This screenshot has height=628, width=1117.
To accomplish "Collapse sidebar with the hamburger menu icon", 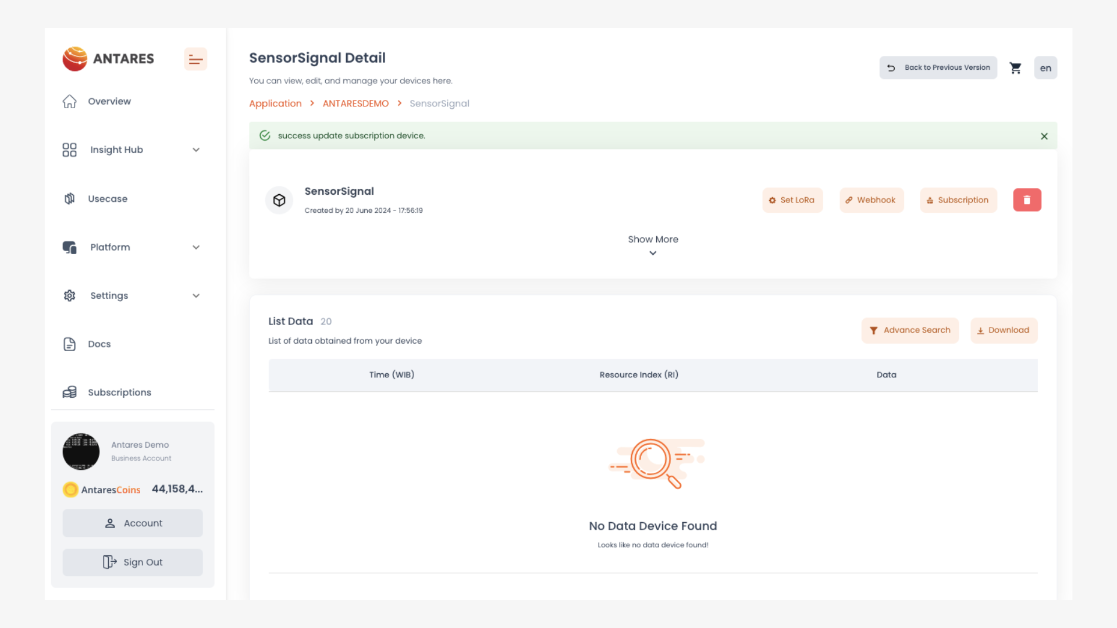I will (x=195, y=59).
